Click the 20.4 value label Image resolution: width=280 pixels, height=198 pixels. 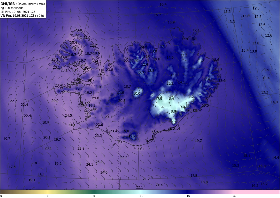pos(143,47)
